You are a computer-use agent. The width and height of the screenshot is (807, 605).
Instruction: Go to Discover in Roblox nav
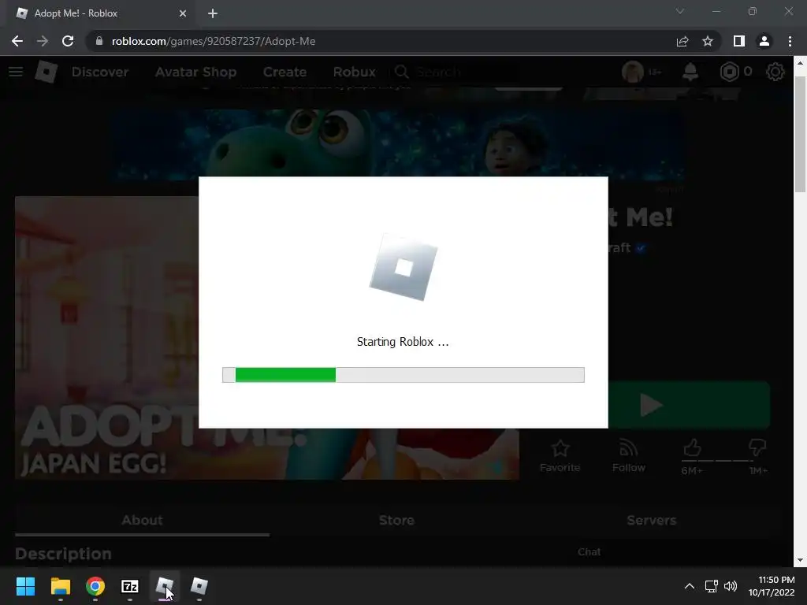[100, 72]
